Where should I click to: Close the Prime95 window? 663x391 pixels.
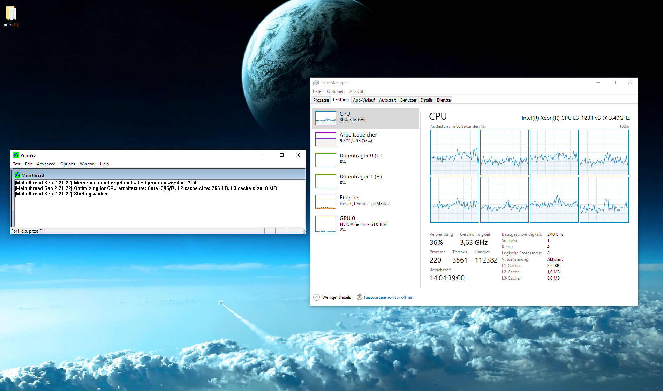(298, 155)
